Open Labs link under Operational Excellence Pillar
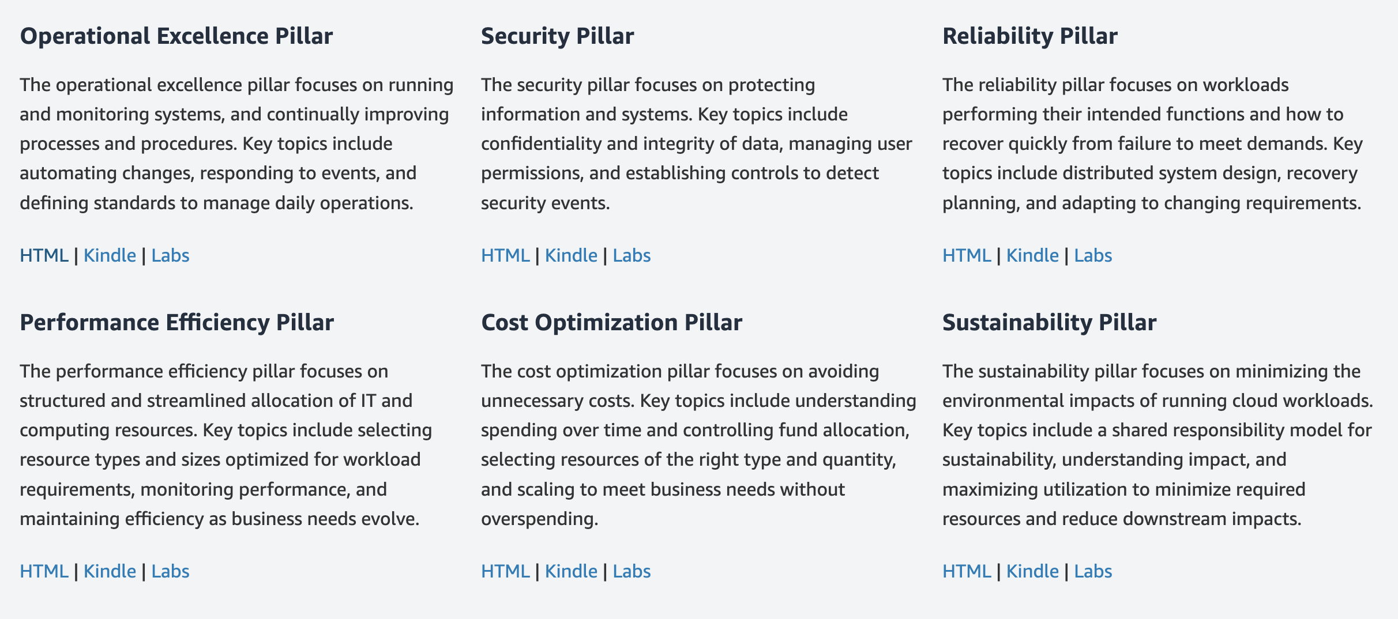The height and width of the screenshot is (619, 1398). 170,255
